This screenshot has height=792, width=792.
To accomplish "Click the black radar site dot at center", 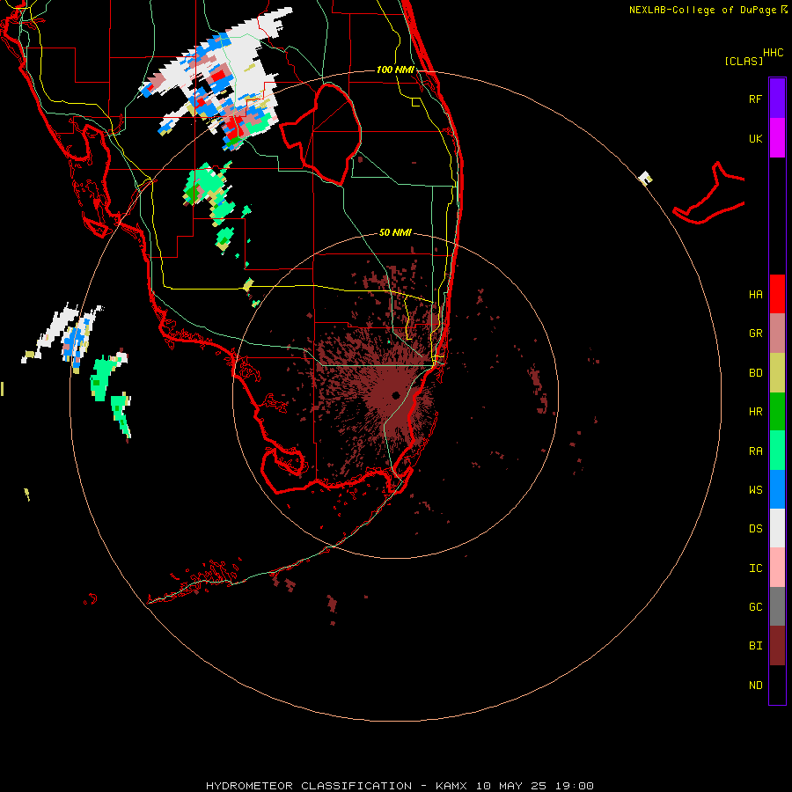I will point(395,395).
